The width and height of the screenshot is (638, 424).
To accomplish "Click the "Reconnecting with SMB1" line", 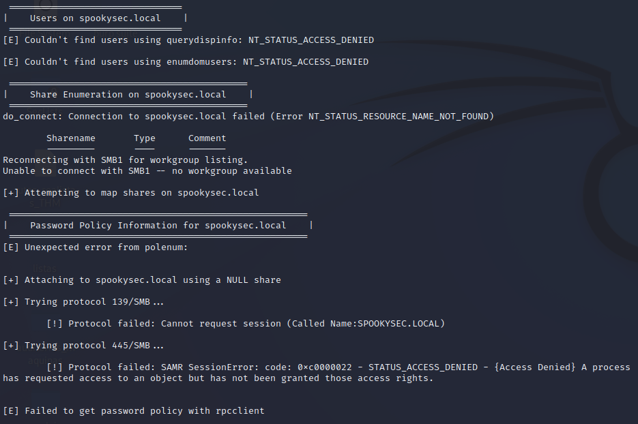I will coord(126,160).
